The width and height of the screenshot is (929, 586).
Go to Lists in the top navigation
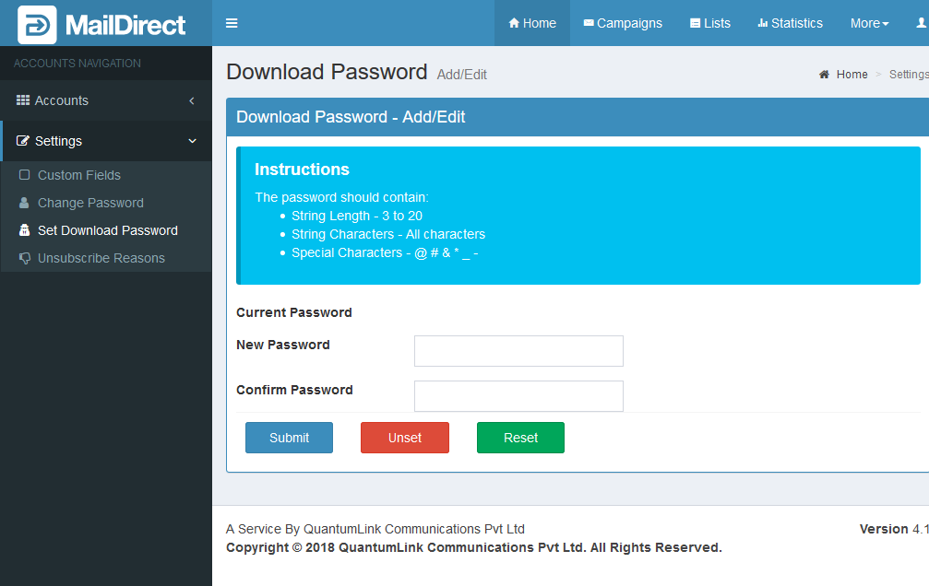point(709,23)
